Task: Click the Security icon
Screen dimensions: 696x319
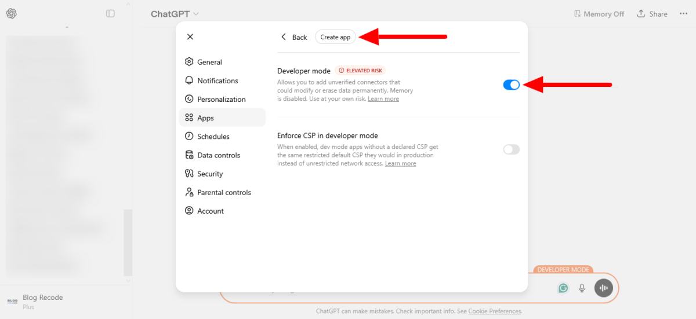Action: [189, 173]
